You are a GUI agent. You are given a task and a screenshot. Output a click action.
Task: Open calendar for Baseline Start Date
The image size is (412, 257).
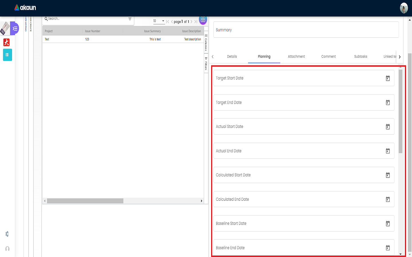click(x=388, y=224)
